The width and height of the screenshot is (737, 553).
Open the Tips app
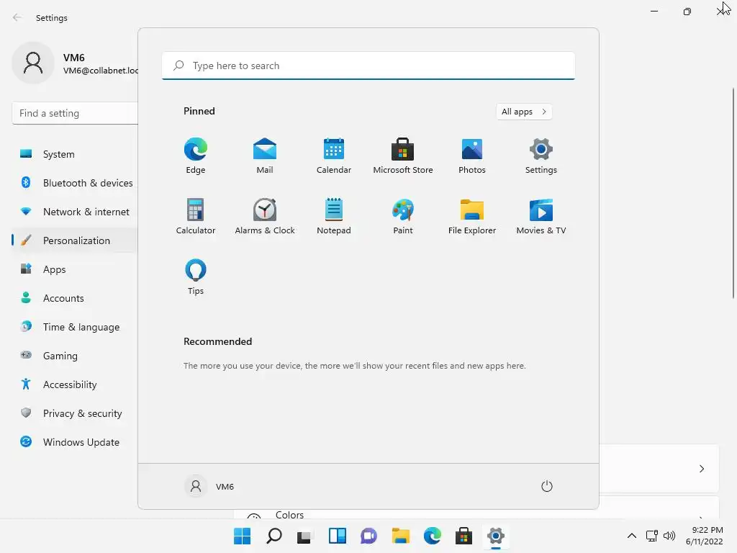click(196, 277)
